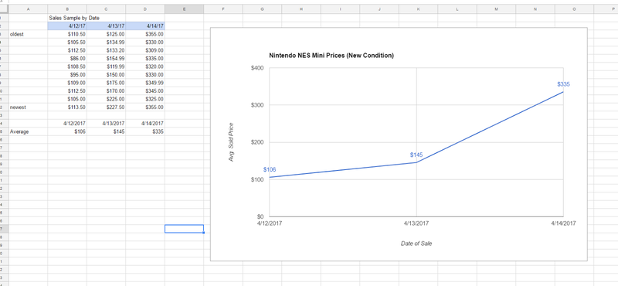618x286 pixels.
Task: Select the $335 average cell in column D
Action: click(x=145, y=131)
